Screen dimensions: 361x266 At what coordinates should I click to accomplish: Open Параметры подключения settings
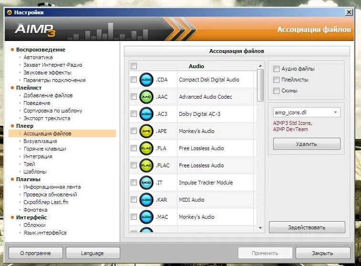click(x=54, y=80)
